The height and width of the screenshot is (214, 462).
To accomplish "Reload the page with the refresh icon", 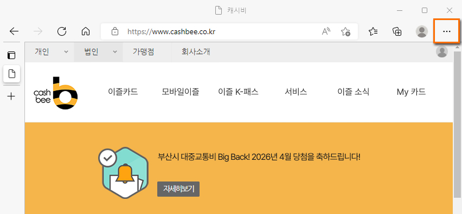I will click(62, 31).
